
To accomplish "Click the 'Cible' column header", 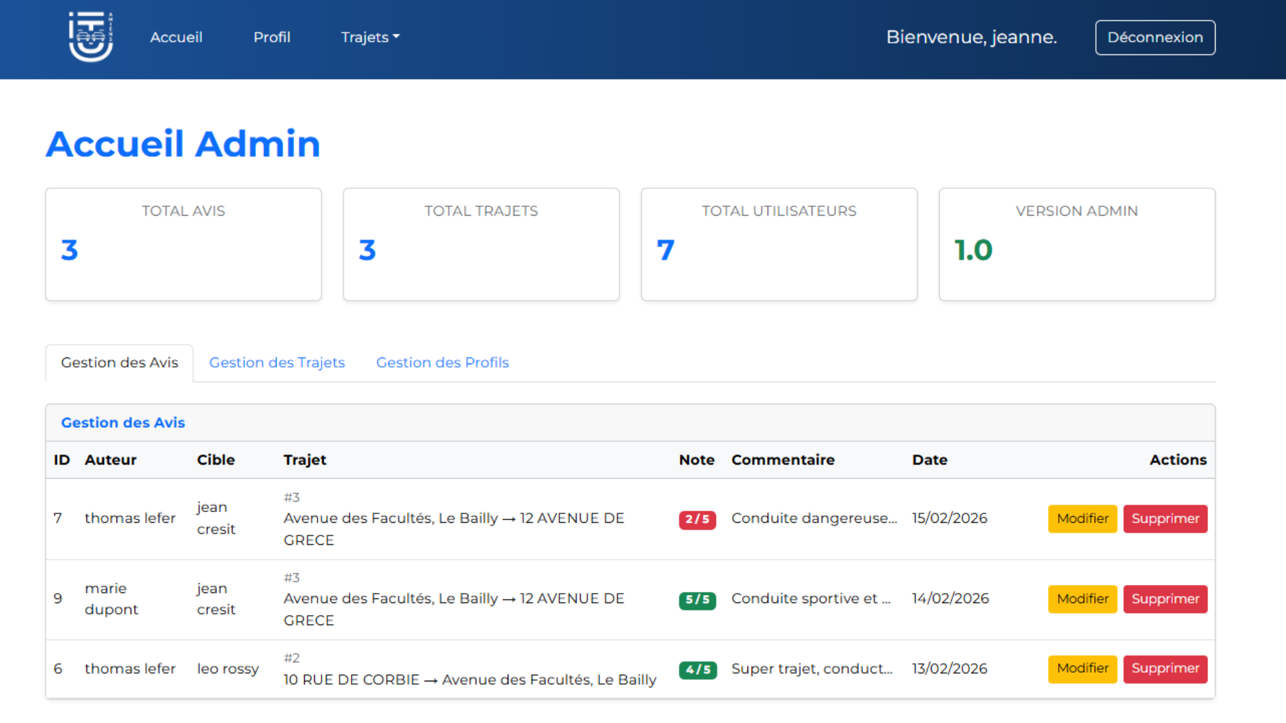I will click(216, 460).
